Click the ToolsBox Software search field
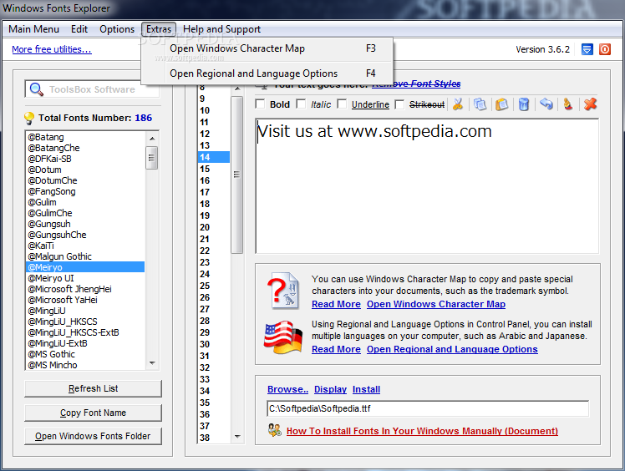Viewport: 625px width, 471px height. (x=92, y=89)
